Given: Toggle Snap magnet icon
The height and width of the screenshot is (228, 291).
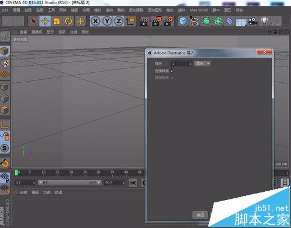Looking at the screenshot, I should tap(5, 163).
